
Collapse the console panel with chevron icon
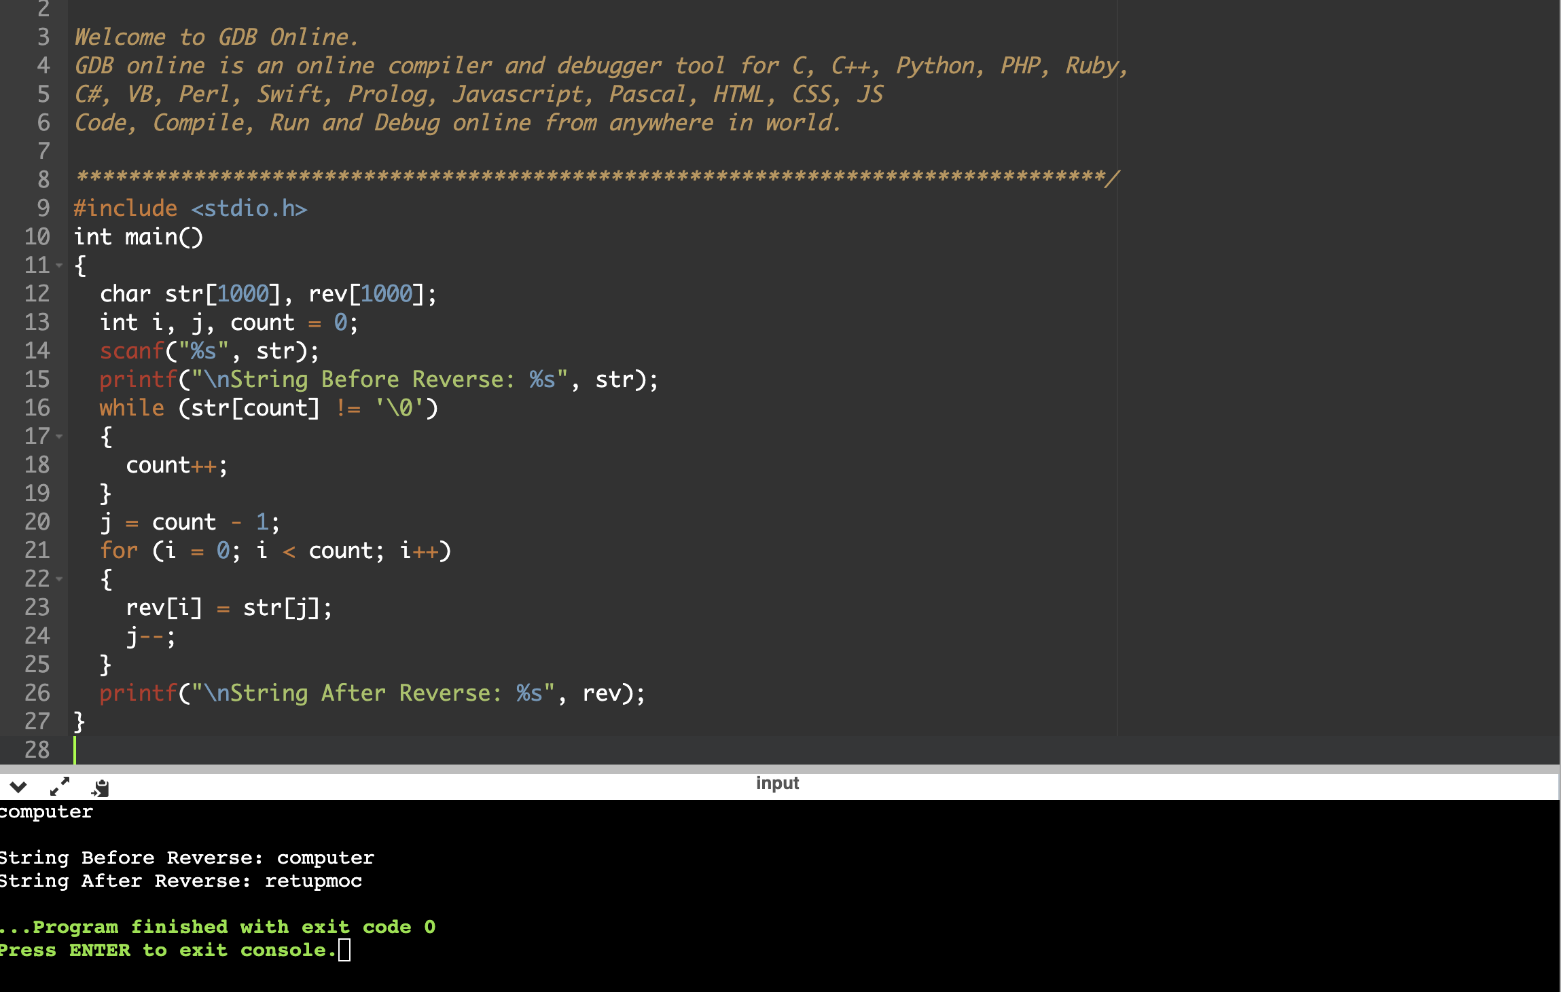click(x=18, y=787)
